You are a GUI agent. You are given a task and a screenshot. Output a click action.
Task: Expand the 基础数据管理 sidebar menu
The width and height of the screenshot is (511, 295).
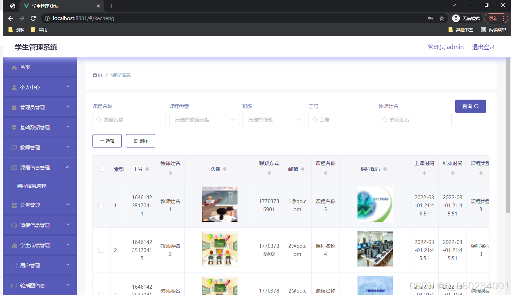[x=40, y=127]
